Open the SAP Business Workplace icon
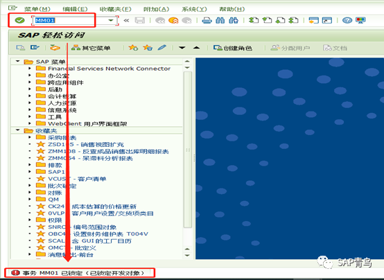Screen dimensions: 384x280 55,48
